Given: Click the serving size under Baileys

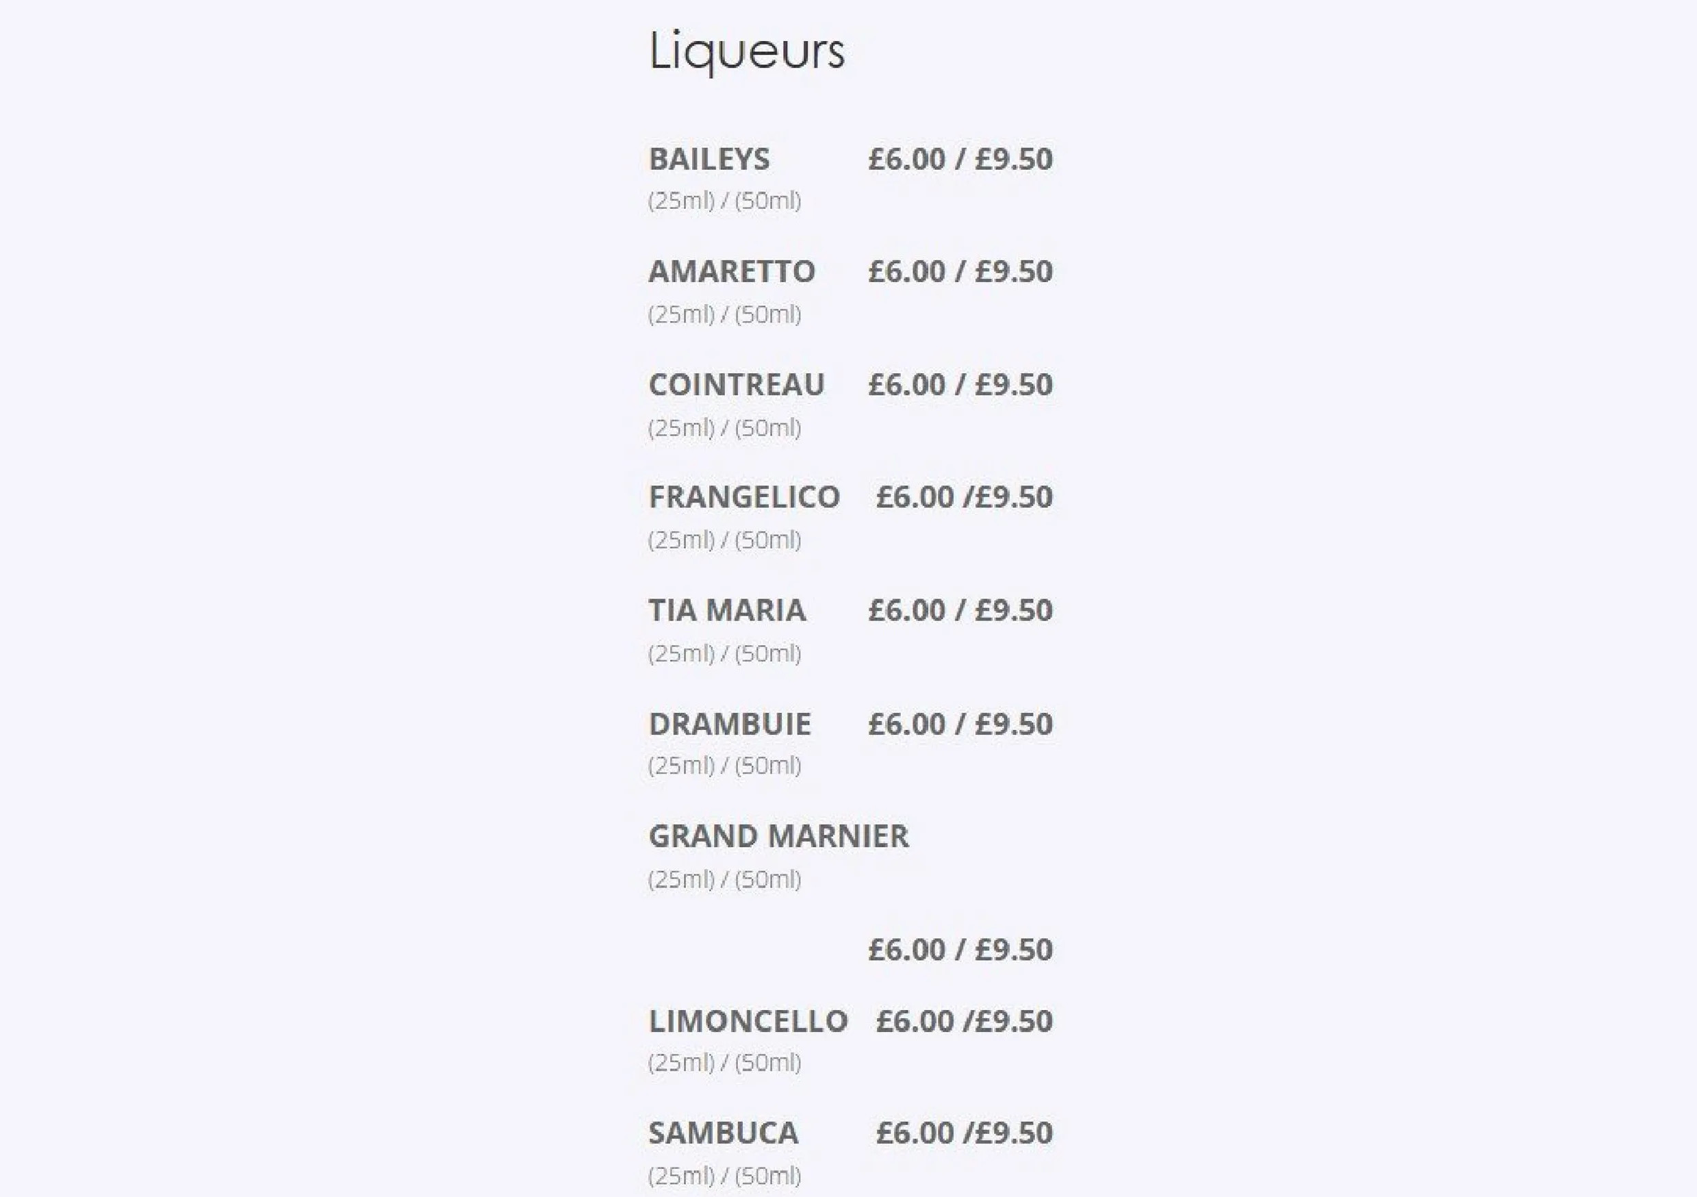Looking at the screenshot, I should (724, 201).
